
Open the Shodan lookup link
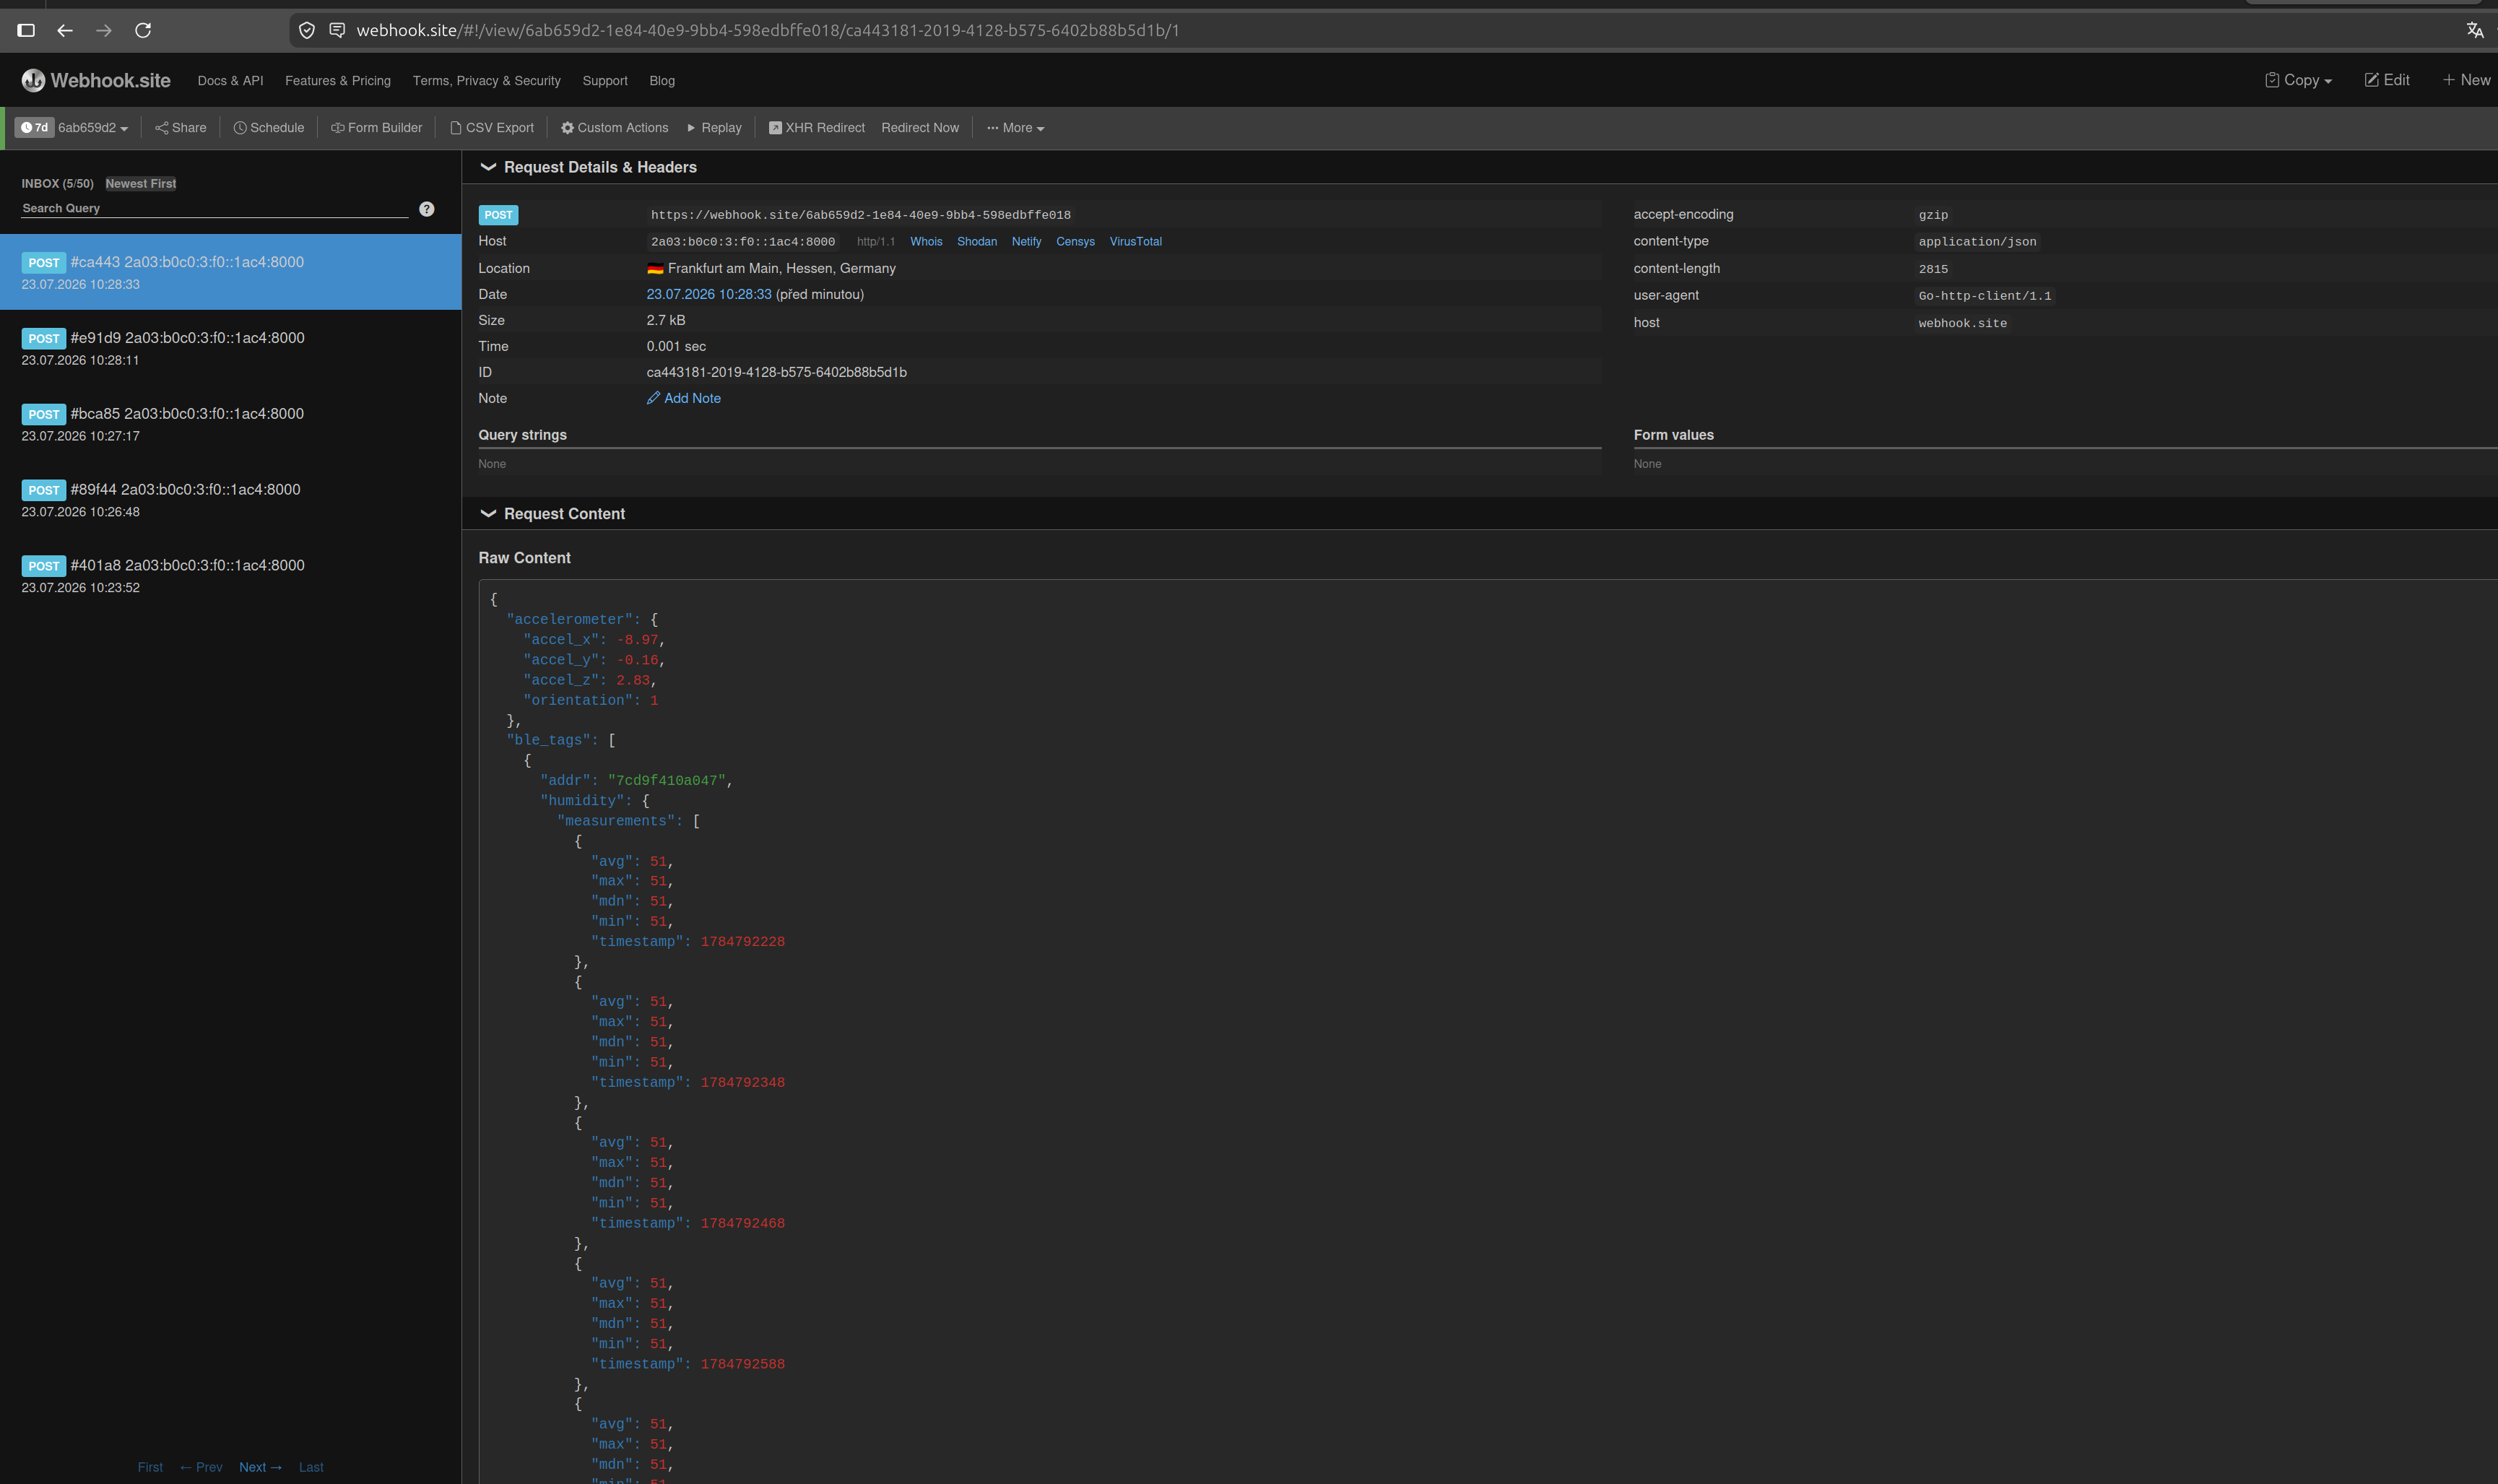(x=977, y=242)
